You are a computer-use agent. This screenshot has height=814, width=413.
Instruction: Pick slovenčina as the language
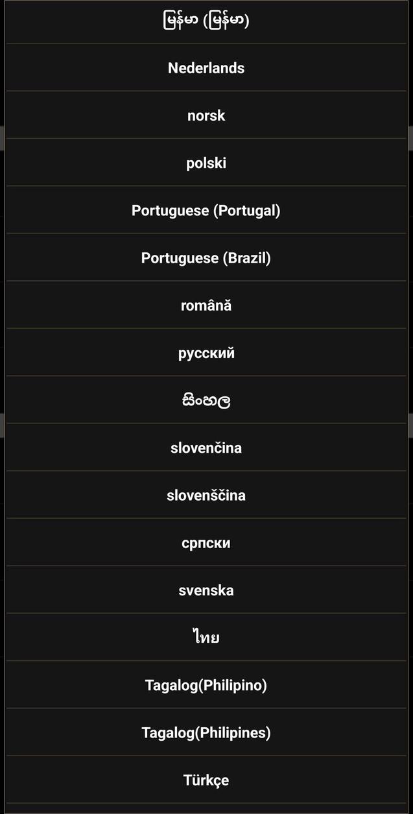click(x=206, y=447)
